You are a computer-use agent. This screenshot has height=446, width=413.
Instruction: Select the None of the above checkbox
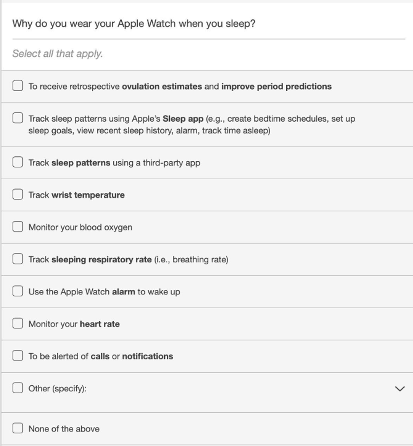pyautogui.click(x=18, y=428)
